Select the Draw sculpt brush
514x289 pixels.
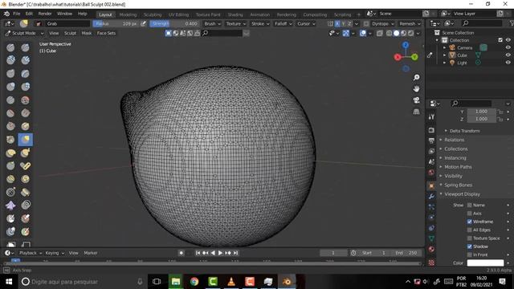coord(10,47)
